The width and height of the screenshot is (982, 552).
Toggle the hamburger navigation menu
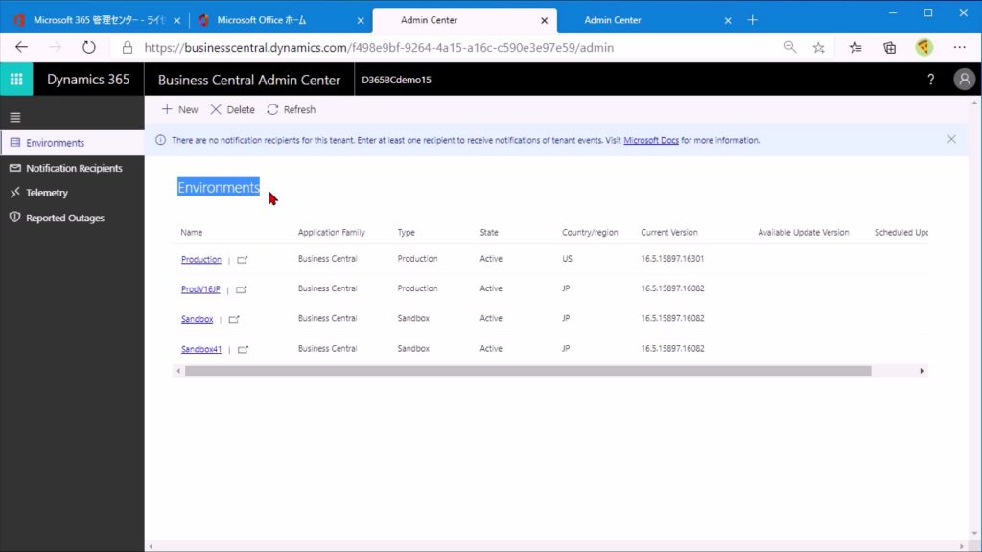click(15, 117)
